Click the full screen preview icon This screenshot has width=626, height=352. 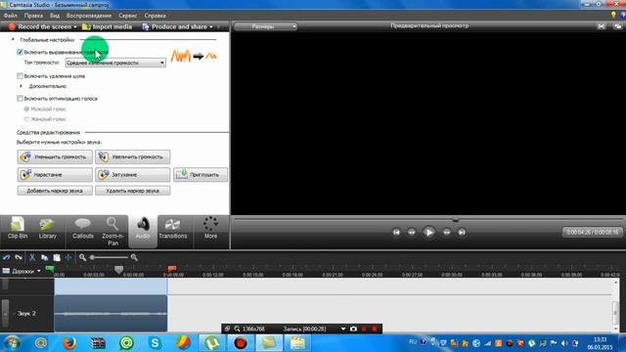(x=602, y=26)
